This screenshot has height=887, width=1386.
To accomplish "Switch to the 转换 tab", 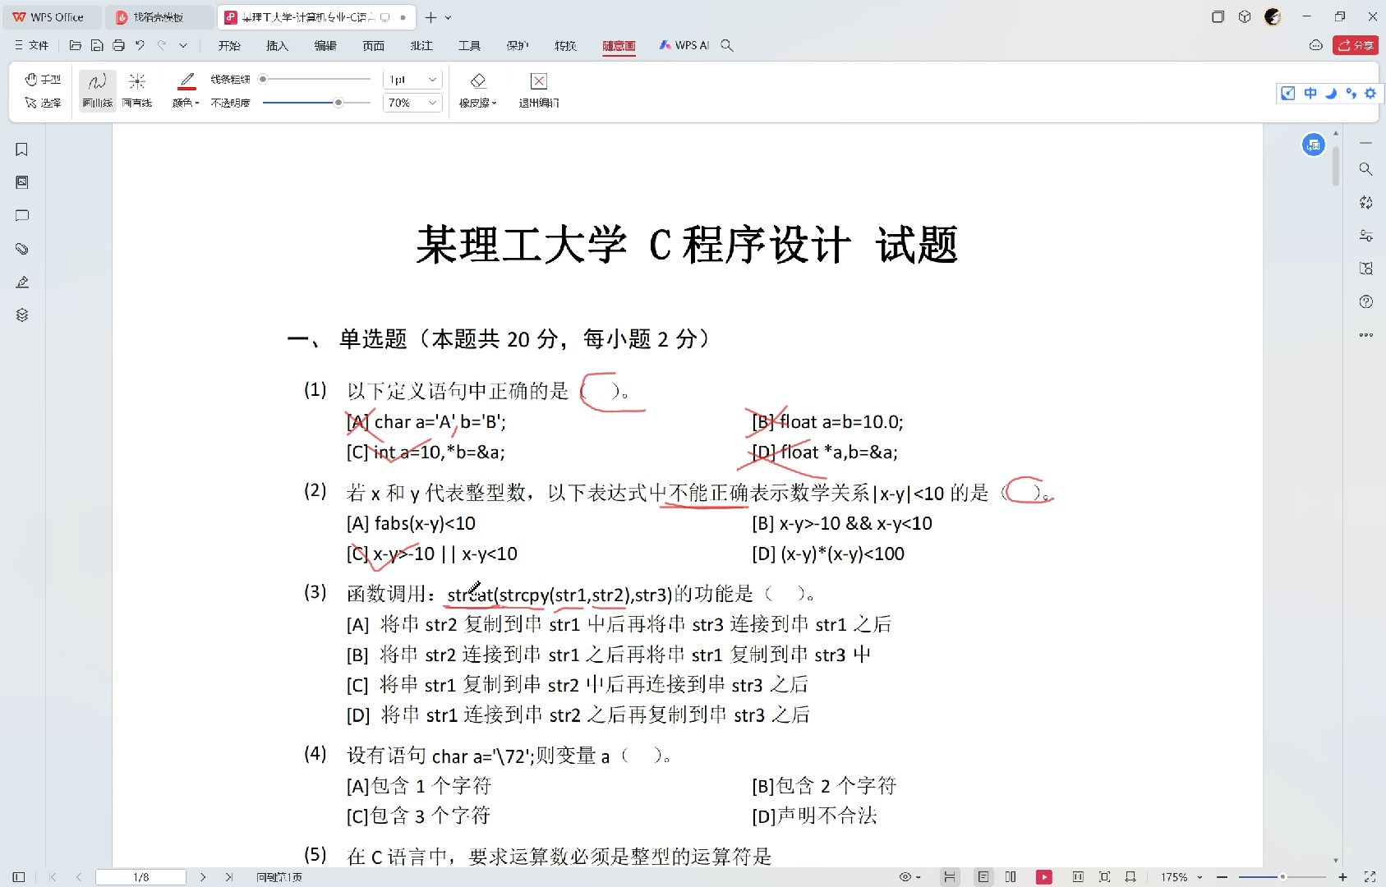I will click(x=565, y=45).
